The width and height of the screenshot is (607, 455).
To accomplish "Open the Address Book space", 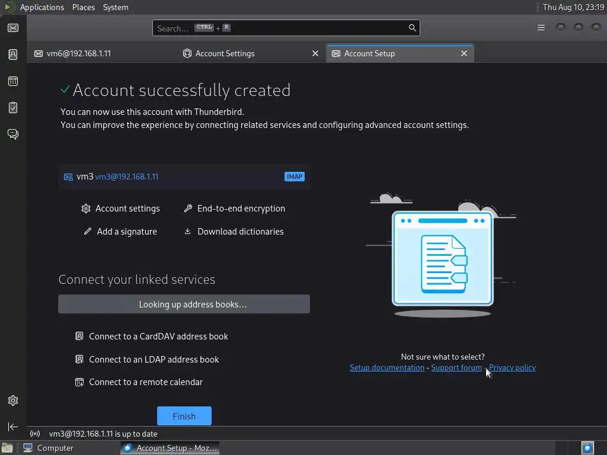I will [x=13, y=54].
